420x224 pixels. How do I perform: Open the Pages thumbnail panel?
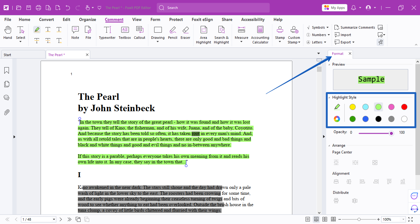(6, 84)
